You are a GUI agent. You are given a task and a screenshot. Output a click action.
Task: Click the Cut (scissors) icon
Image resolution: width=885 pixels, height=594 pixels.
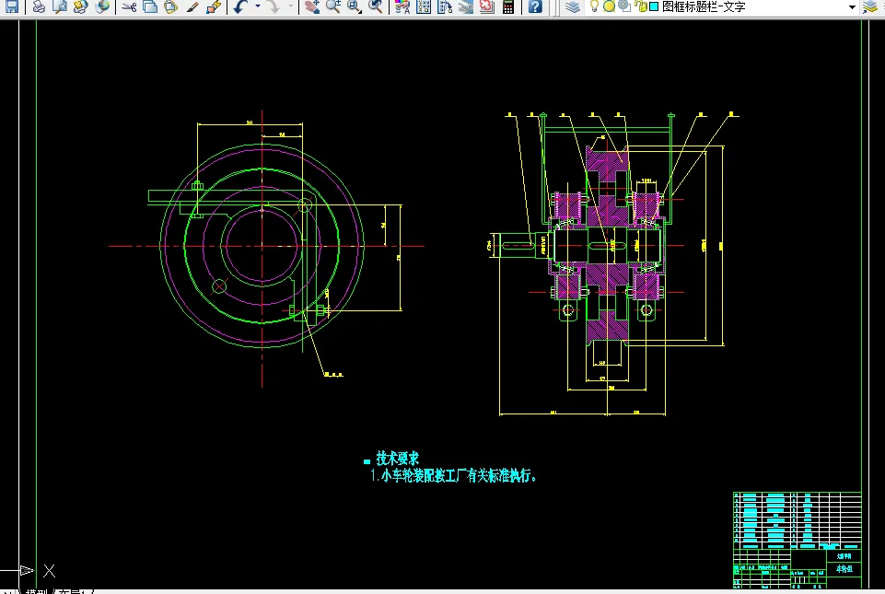[x=129, y=6]
